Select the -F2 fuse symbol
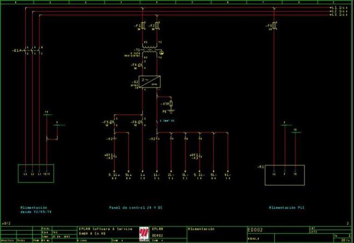Image resolution: width=354 pixels, height=243 pixels. (x=157, y=25)
